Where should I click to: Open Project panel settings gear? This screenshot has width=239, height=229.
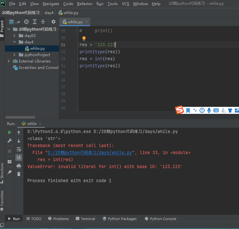pos(53,22)
